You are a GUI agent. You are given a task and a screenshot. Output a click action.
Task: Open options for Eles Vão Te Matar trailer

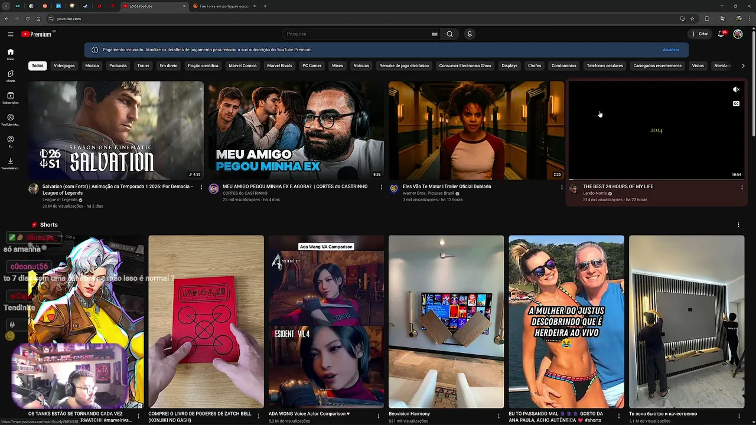tap(562, 187)
